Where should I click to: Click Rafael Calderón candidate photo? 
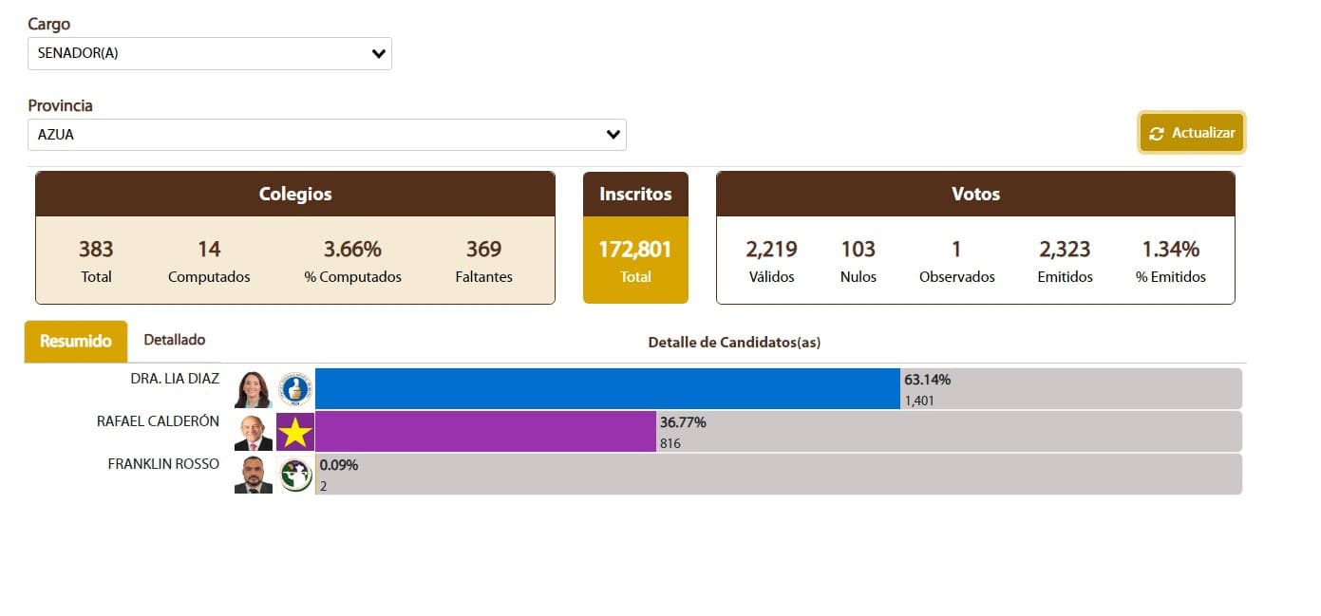[x=253, y=432]
